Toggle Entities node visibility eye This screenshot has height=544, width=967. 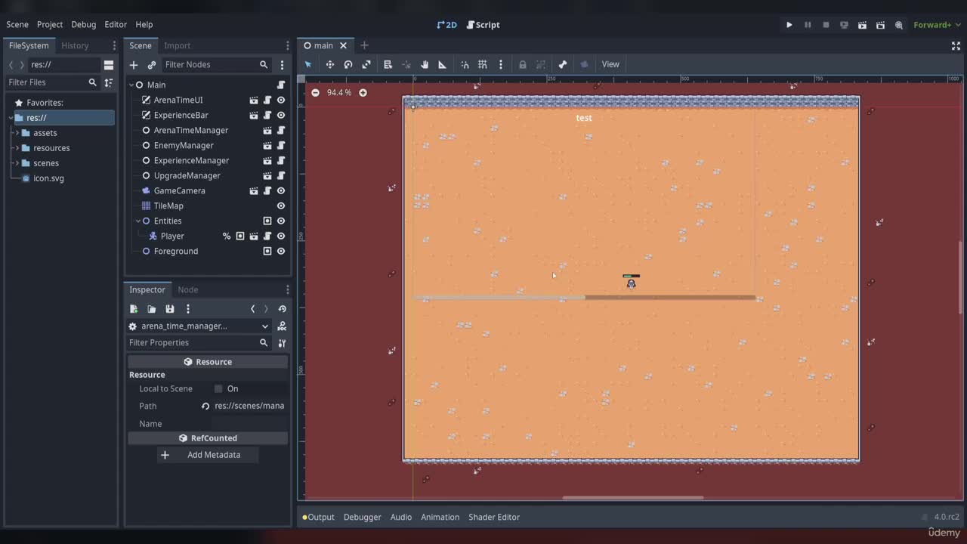281,221
